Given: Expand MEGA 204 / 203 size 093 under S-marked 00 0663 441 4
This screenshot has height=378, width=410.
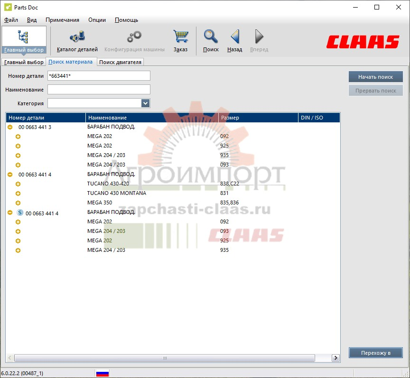Looking at the screenshot, I should coord(18,231).
